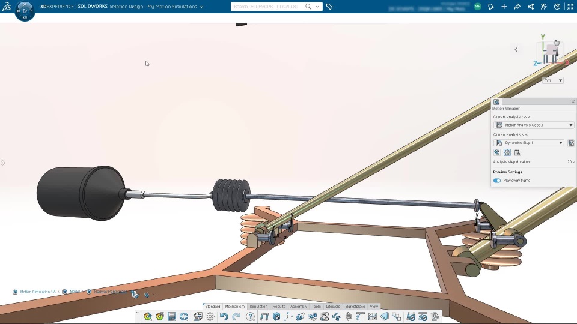Open the help question mark in header
Image resolution: width=577 pixels, height=324 pixels.
click(557, 7)
